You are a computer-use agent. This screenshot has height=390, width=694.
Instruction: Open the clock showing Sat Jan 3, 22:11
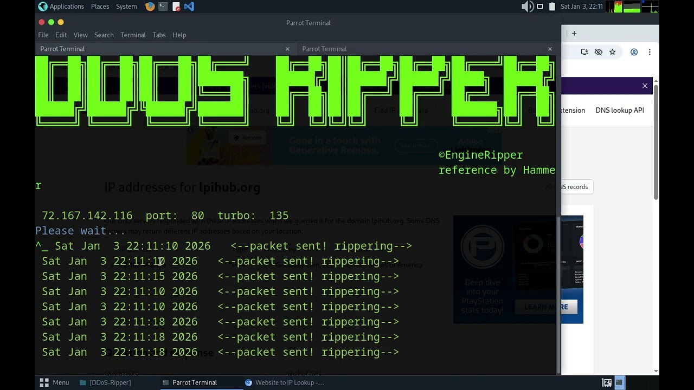click(581, 6)
